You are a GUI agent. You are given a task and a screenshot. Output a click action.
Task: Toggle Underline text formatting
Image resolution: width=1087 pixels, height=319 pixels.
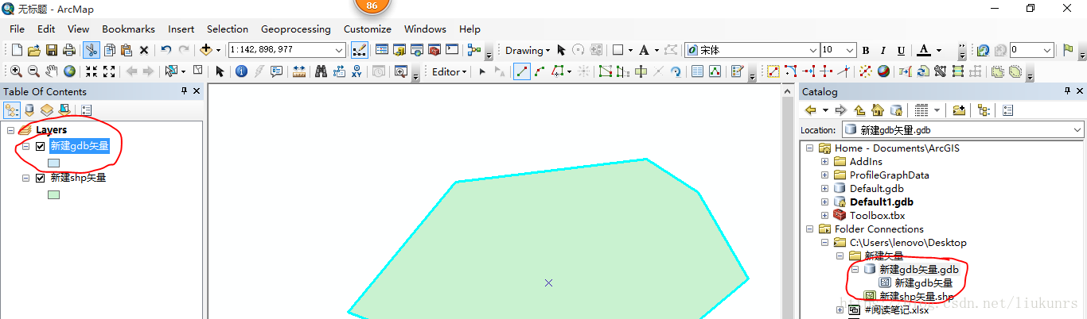pos(901,50)
